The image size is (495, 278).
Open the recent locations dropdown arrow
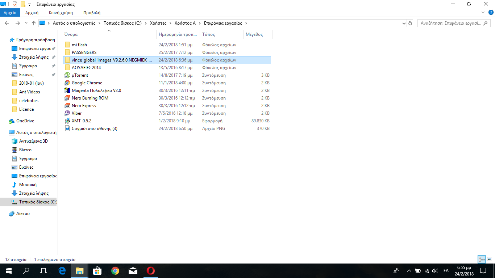[x=26, y=23]
